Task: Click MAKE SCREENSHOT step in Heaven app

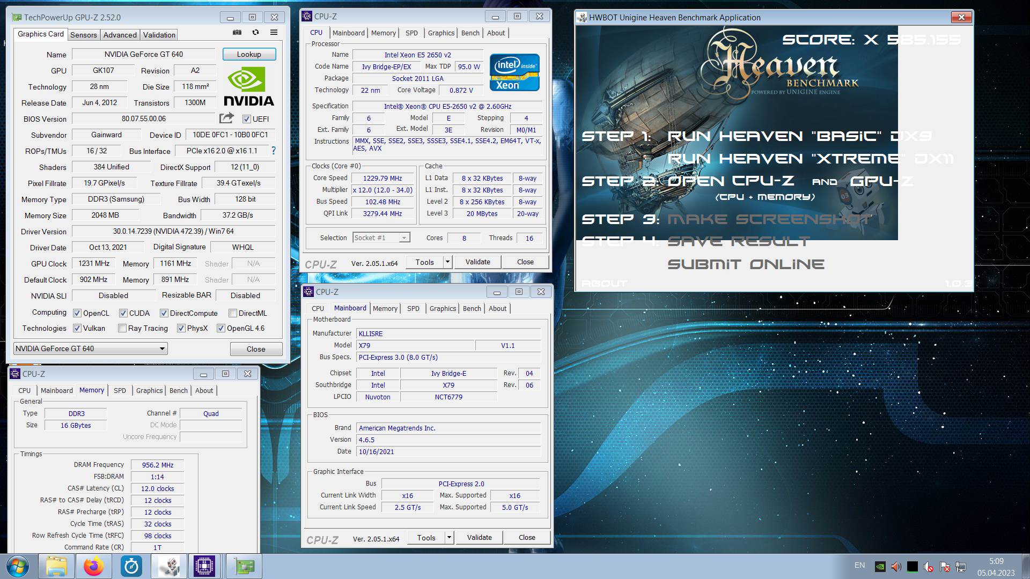Action: [769, 219]
